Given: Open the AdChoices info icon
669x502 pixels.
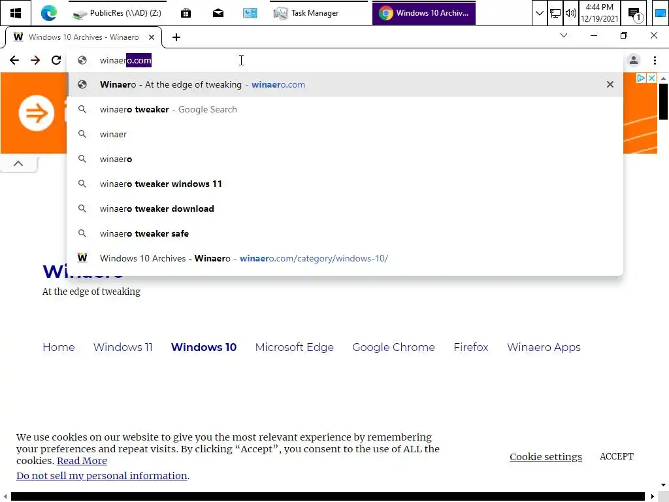Looking at the screenshot, I should pos(640,78).
